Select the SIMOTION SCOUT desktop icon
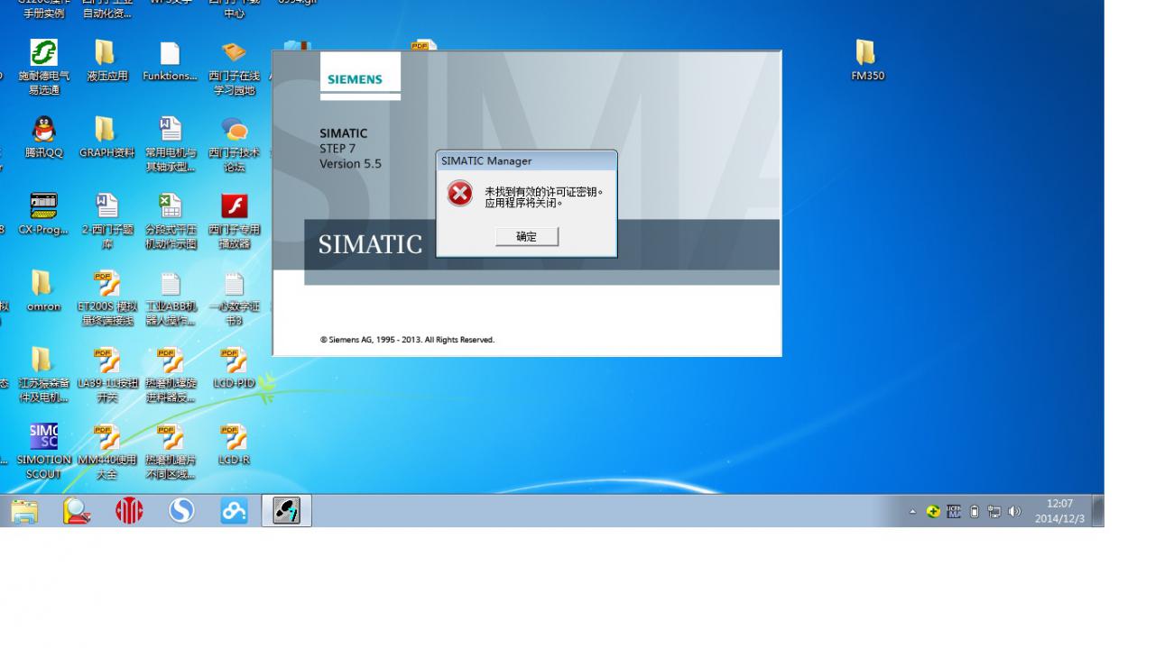This screenshot has width=1155, height=648. (43, 452)
